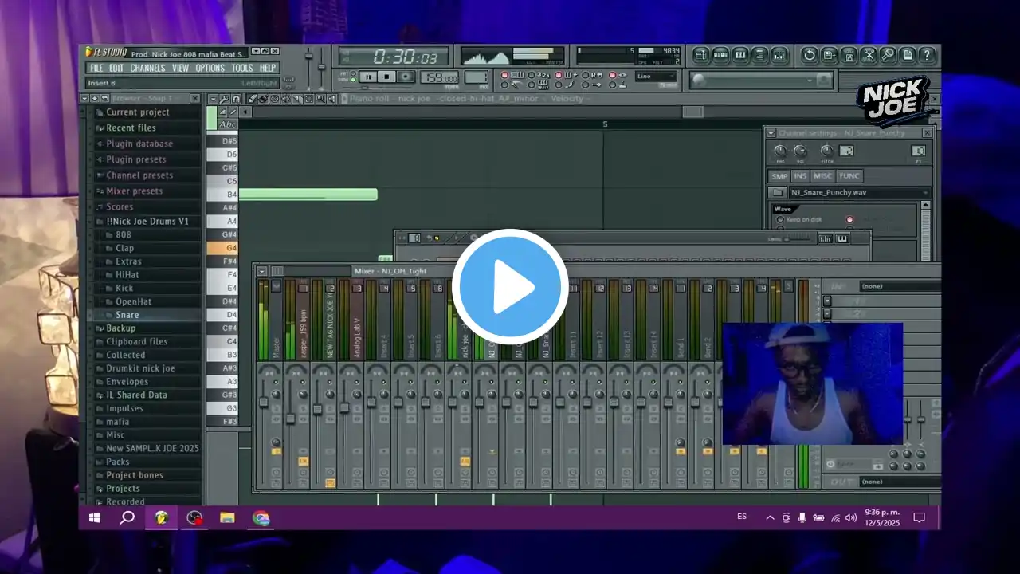This screenshot has width=1020, height=574.
Task: Open the Snare folder in browser
Action: (127, 315)
